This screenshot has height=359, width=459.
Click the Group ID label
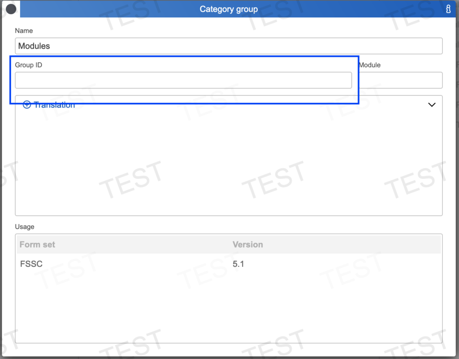[29, 65]
